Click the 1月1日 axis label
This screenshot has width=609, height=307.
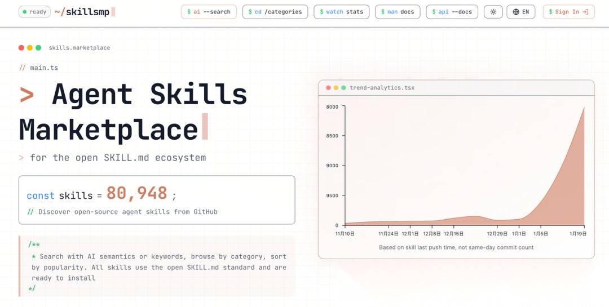(x=519, y=234)
